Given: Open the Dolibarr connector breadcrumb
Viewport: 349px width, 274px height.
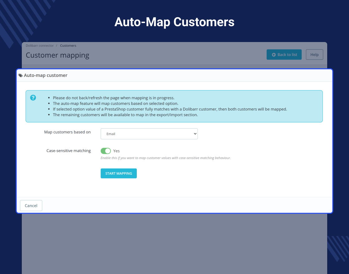Looking at the screenshot, I should coord(40,45).
